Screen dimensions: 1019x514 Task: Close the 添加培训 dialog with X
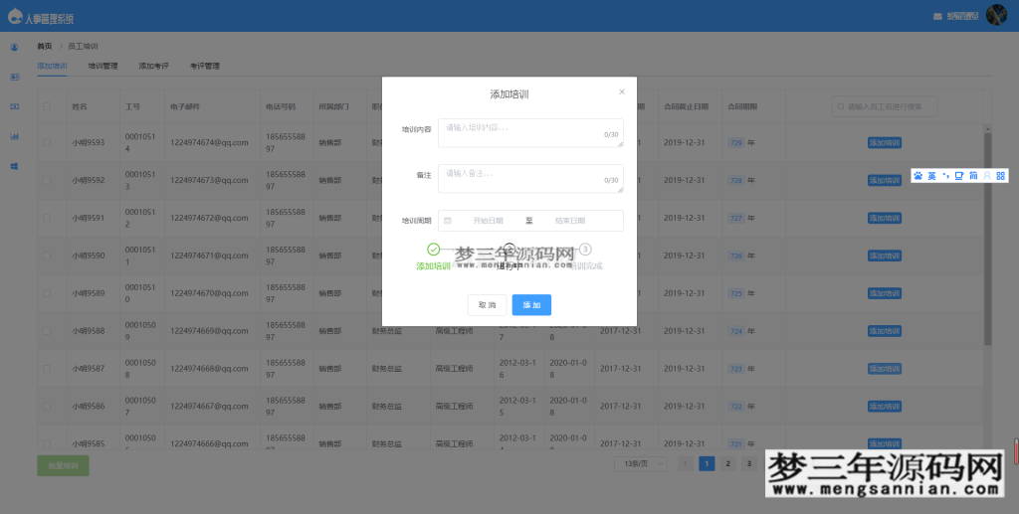coord(622,92)
